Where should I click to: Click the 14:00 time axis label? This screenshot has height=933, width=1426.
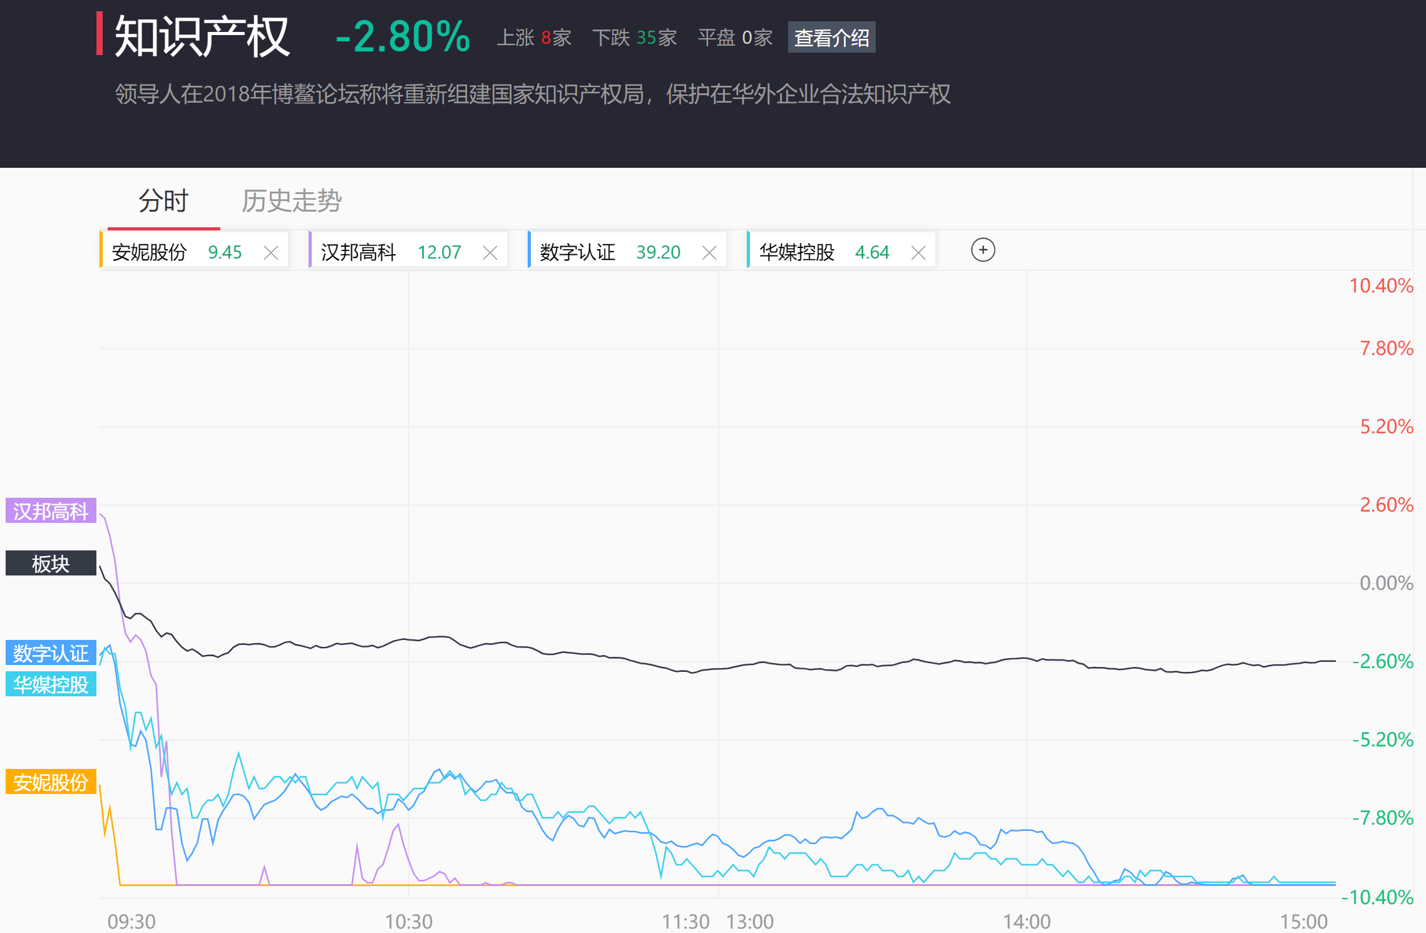click(1027, 922)
